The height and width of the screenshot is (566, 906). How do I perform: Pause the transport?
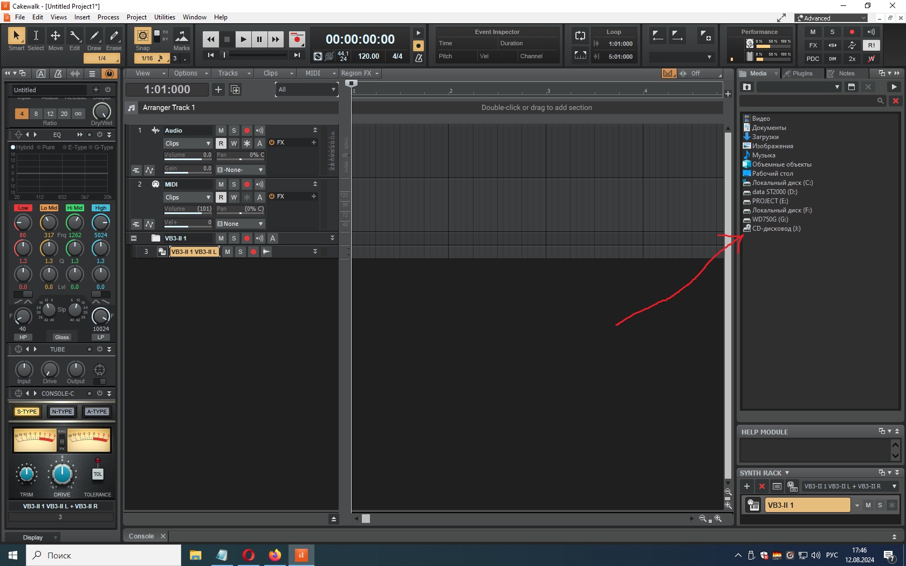pos(259,39)
